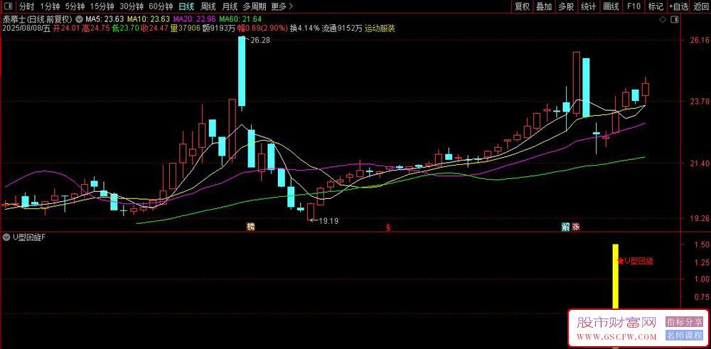Select the 5分钟 period tab
Image resolution: width=711 pixels, height=349 pixels.
click(75, 6)
